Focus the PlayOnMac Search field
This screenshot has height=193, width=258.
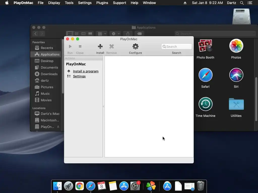(x=177, y=46)
